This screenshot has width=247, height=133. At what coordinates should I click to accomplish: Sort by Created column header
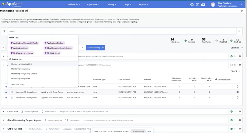148,79
